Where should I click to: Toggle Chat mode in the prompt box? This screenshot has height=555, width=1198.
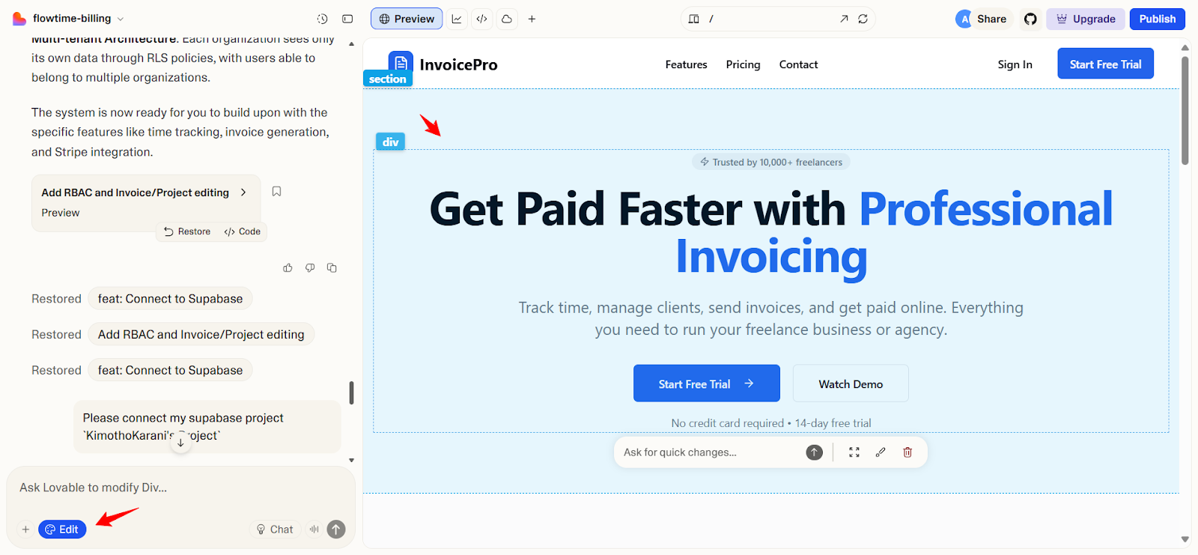pyautogui.click(x=275, y=530)
